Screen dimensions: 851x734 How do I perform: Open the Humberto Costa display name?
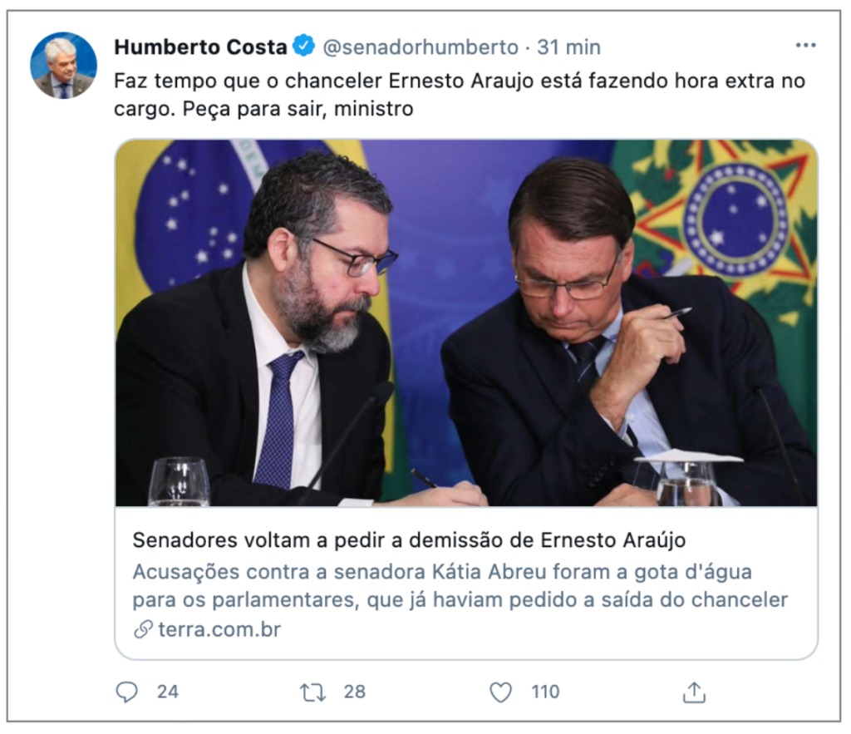coord(200,47)
